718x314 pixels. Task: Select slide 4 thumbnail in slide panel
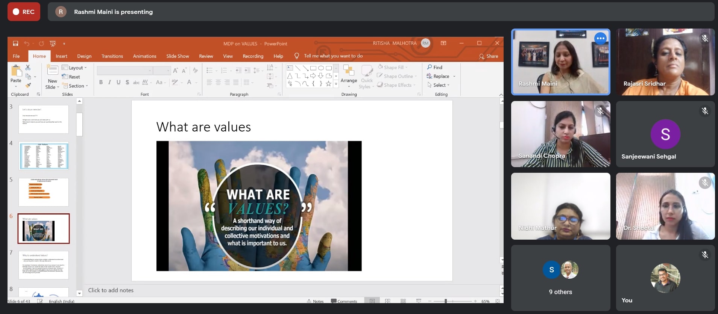point(44,156)
